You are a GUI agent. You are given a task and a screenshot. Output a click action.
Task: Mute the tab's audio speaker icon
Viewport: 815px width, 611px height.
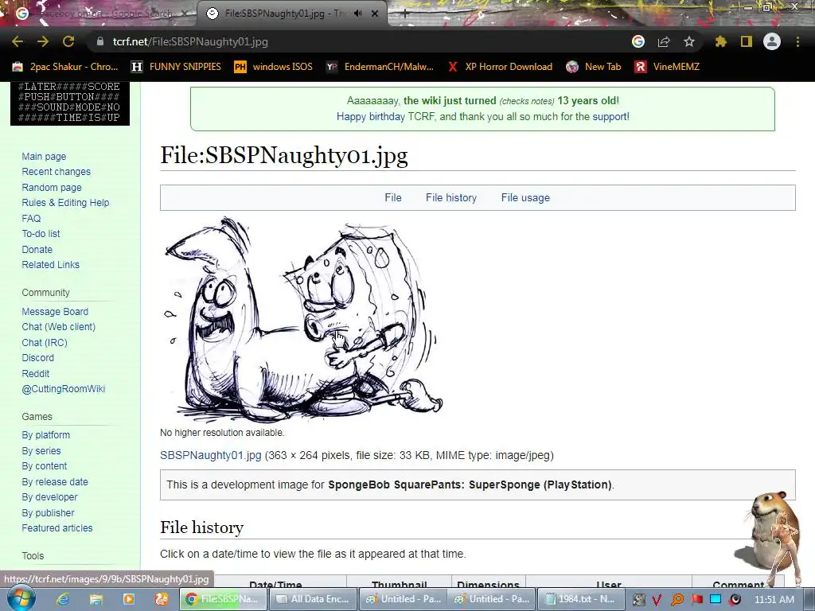357,14
